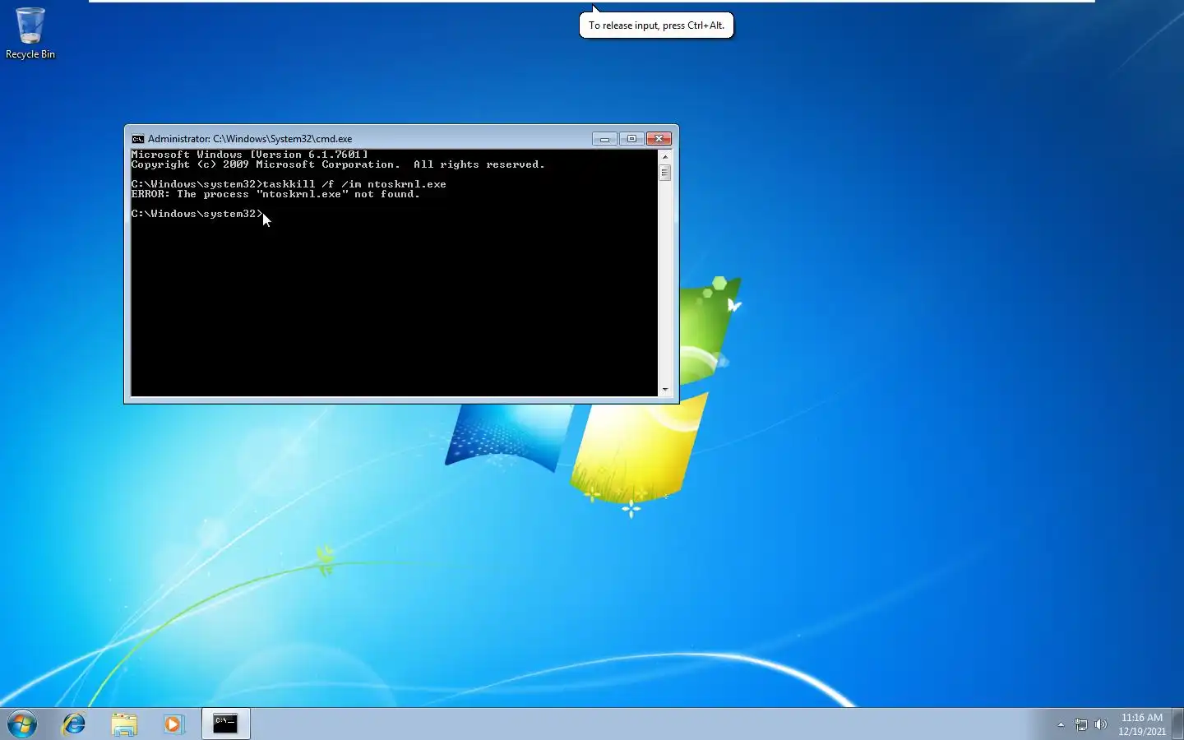Click the Show desktop button

[1177, 724]
